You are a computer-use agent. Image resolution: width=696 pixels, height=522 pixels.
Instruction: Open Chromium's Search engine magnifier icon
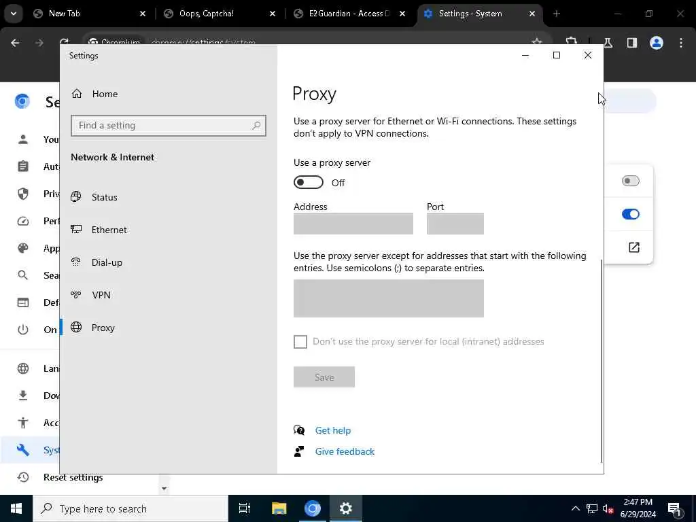(x=23, y=275)
